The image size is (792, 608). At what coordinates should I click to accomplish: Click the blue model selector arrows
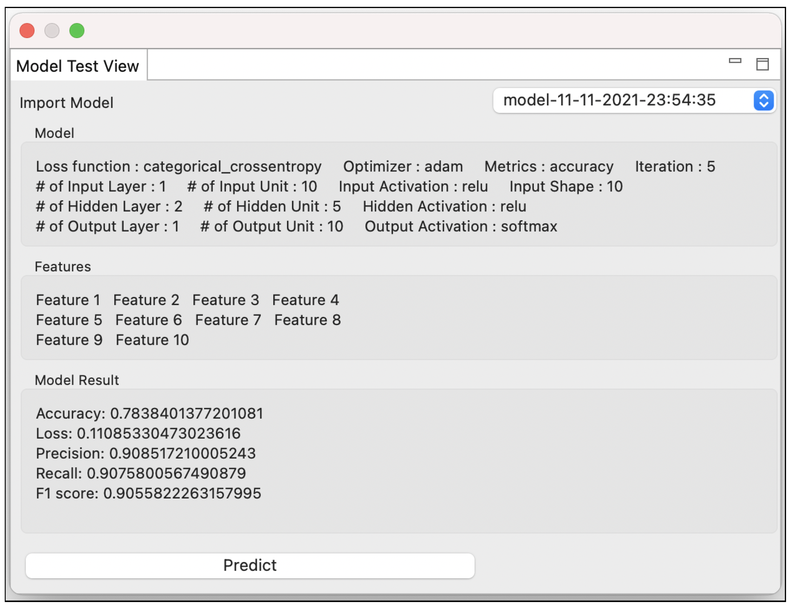[x=763, y=100]
